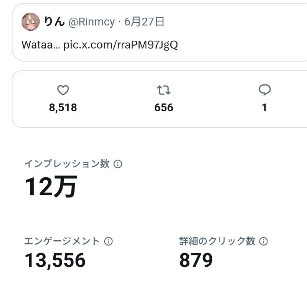The image size is (307, 307).
Task: Open info icon beside エンゲージメント
Action: pos(109,241)
